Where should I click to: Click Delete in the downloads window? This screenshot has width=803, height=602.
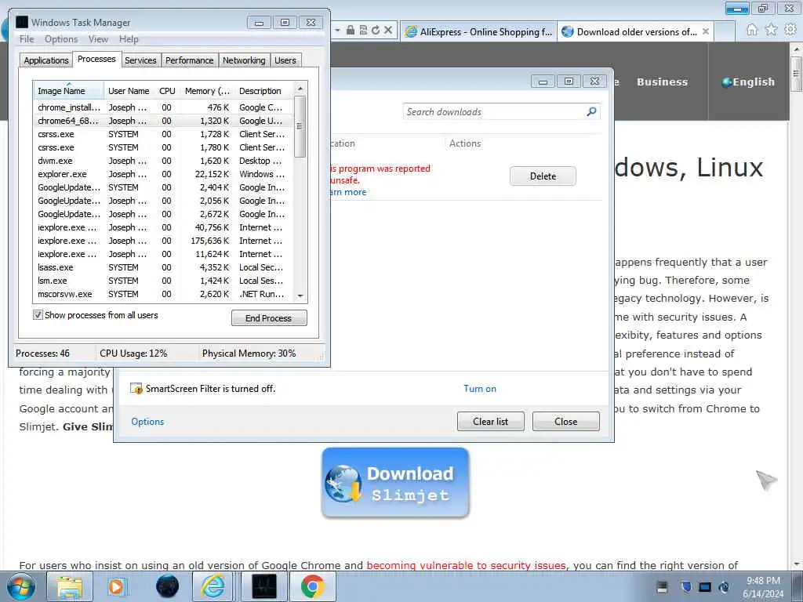(x=543, y=176)
